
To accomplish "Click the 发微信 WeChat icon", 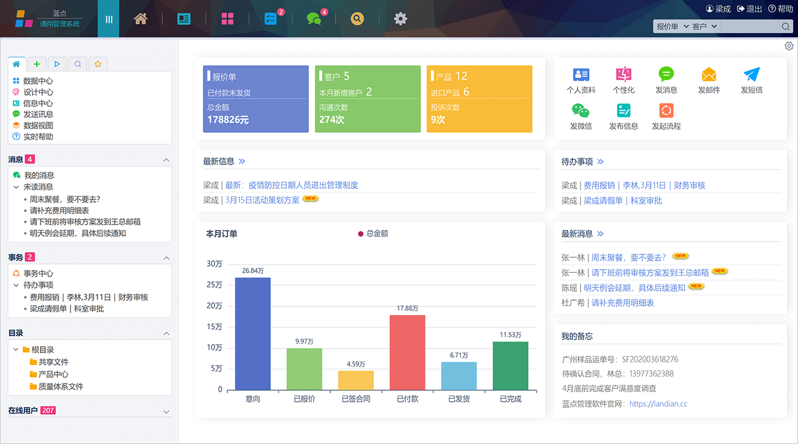I will click(x=580, y=111).
